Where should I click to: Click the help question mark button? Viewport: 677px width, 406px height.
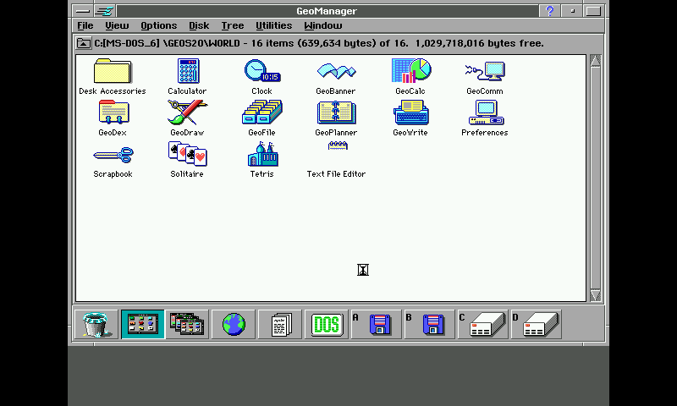[x=550, y=10]
